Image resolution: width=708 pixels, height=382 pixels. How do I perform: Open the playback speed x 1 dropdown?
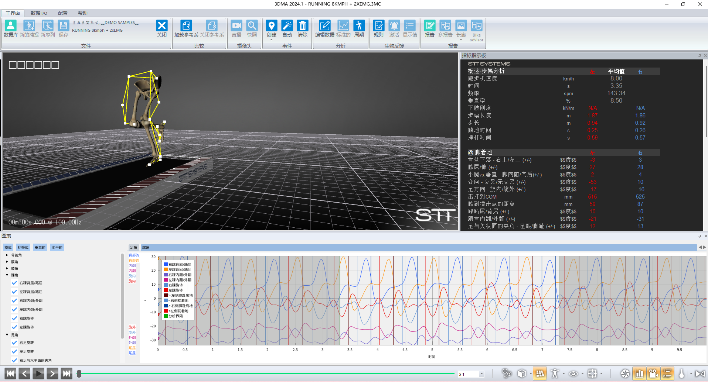(481, 374)
